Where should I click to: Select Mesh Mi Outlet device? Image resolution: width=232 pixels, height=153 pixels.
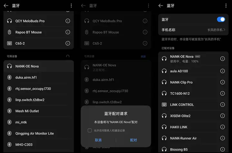39,111
